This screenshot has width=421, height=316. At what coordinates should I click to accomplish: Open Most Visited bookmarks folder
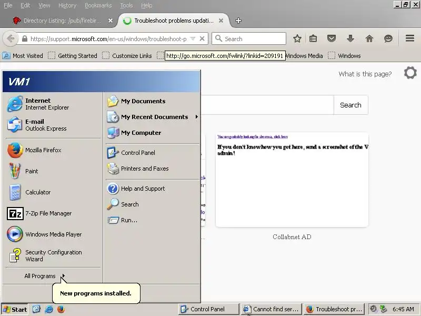pyautogui.click(x=23, y=56)
